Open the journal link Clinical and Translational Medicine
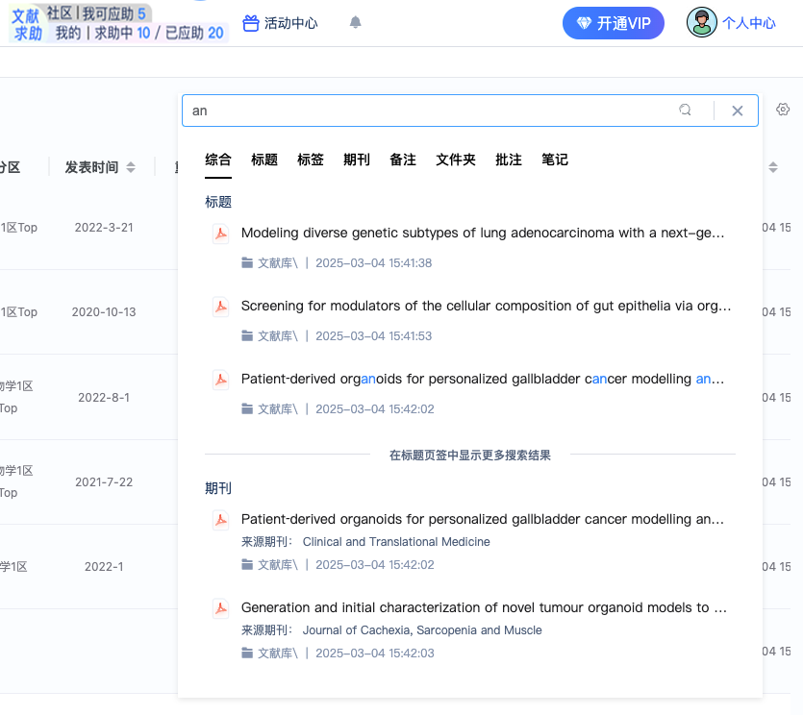The width and height of the screenshot is (803, 715). point(397,542)
